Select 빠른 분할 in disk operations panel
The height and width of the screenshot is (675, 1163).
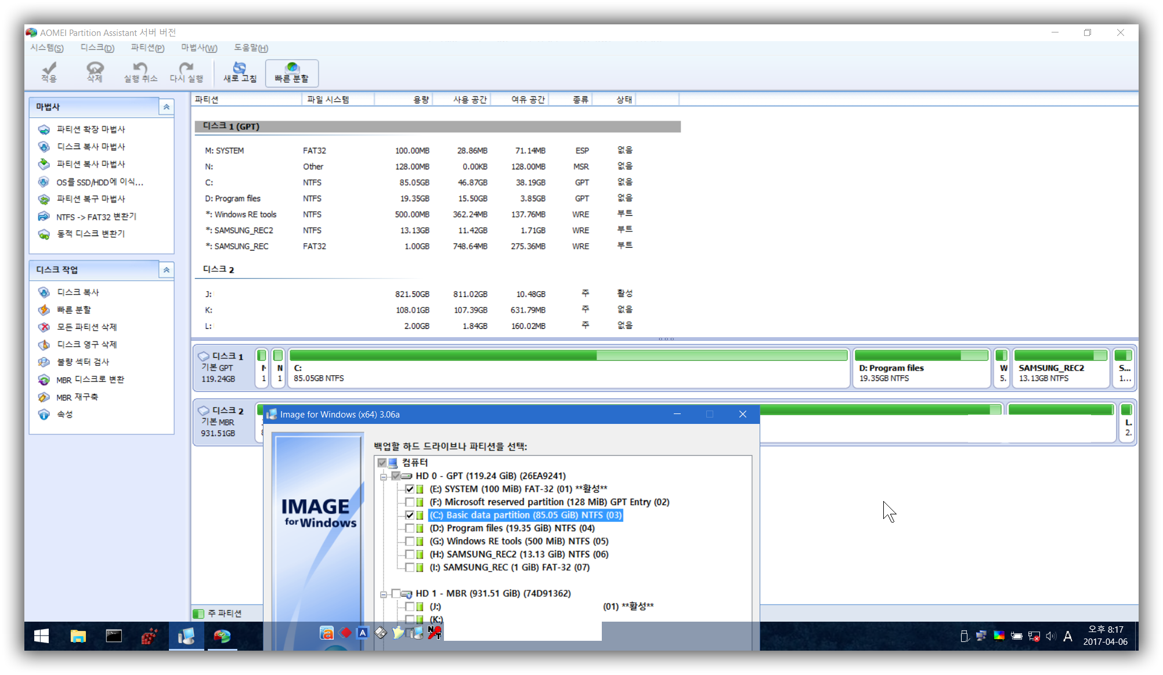coord(74,310)
